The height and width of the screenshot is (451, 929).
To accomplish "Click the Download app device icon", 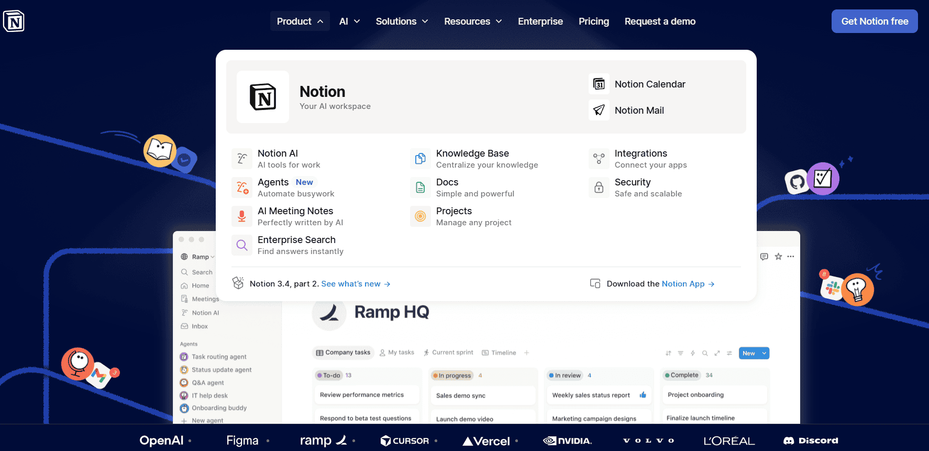I will 595,283.
